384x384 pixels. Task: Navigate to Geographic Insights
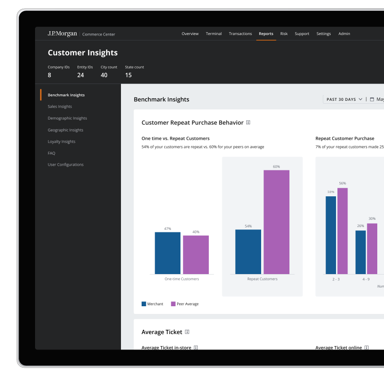point(65,130)
